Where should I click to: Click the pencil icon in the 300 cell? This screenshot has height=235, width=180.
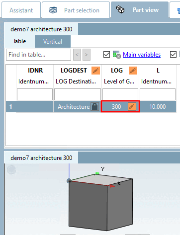pos(132,106)
